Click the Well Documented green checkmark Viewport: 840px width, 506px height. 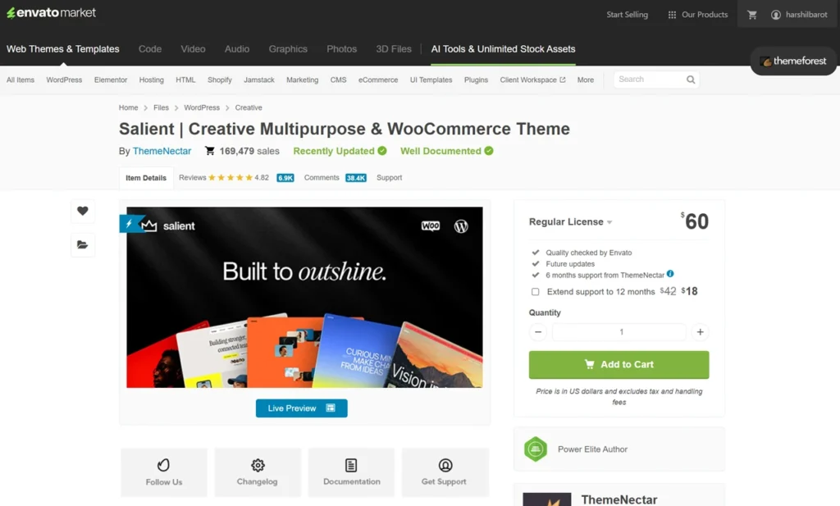489,151
